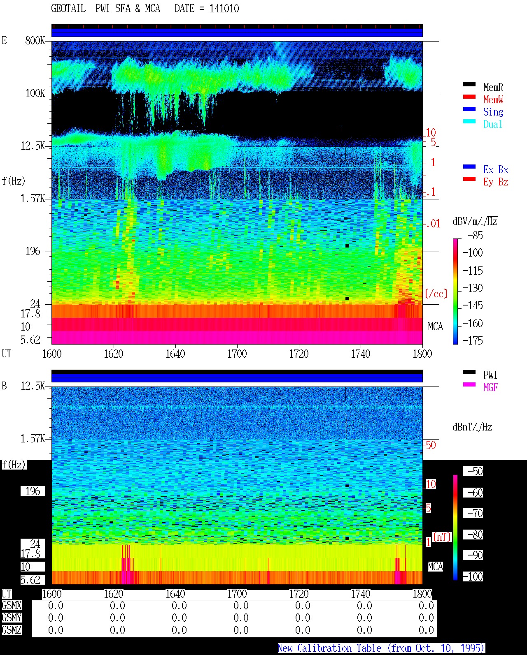Image resolution: width=527 pixels, height=655 pixels.
Task: Select the black PWI legend swatch
Action: point(469,373)
